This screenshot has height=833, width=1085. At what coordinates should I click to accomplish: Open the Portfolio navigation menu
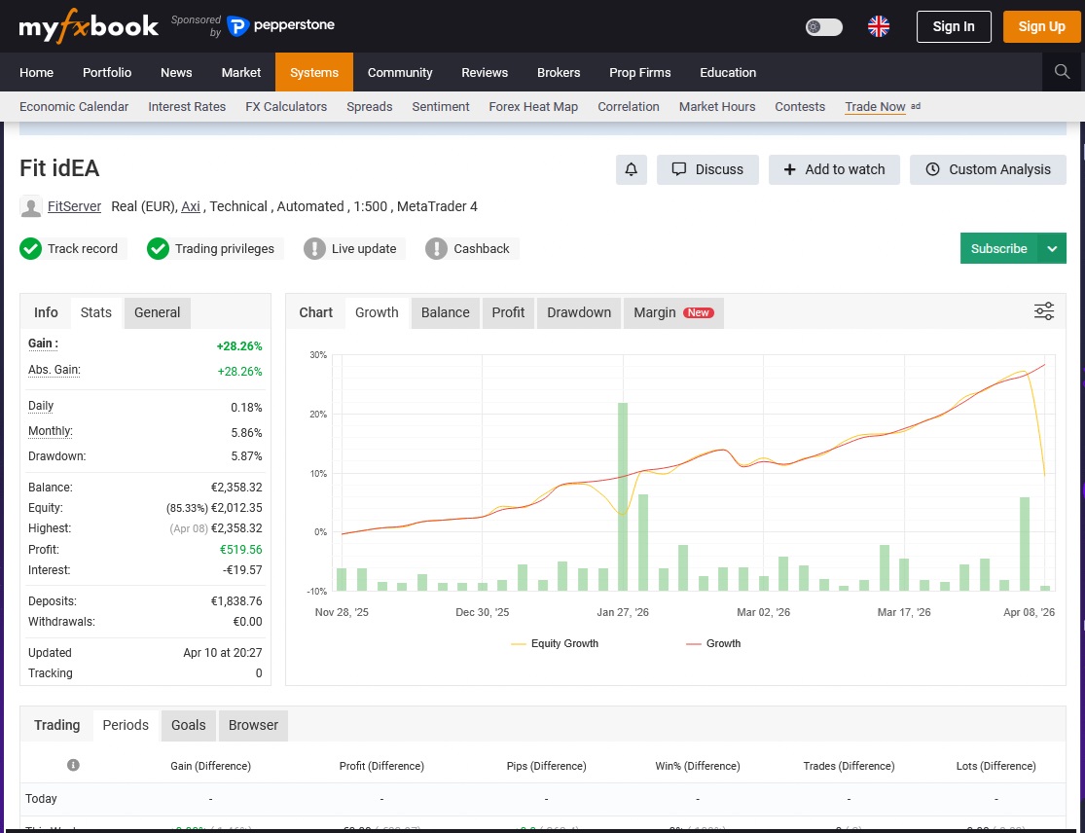(107, 72)
